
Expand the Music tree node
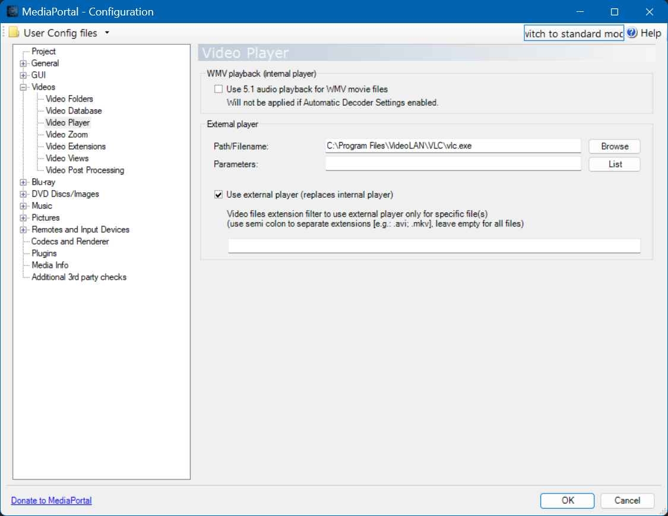coord(24,206)
